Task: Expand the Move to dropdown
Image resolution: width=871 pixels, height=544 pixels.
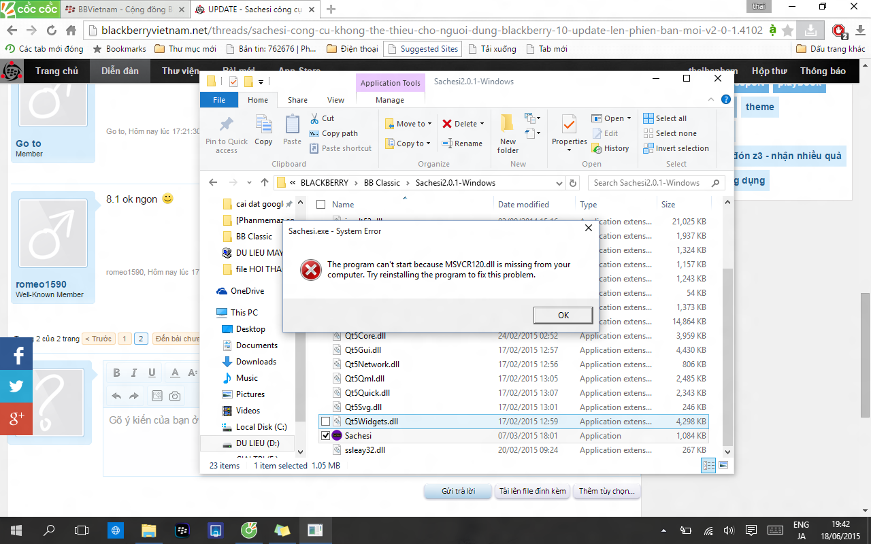Action: point(430,124)
